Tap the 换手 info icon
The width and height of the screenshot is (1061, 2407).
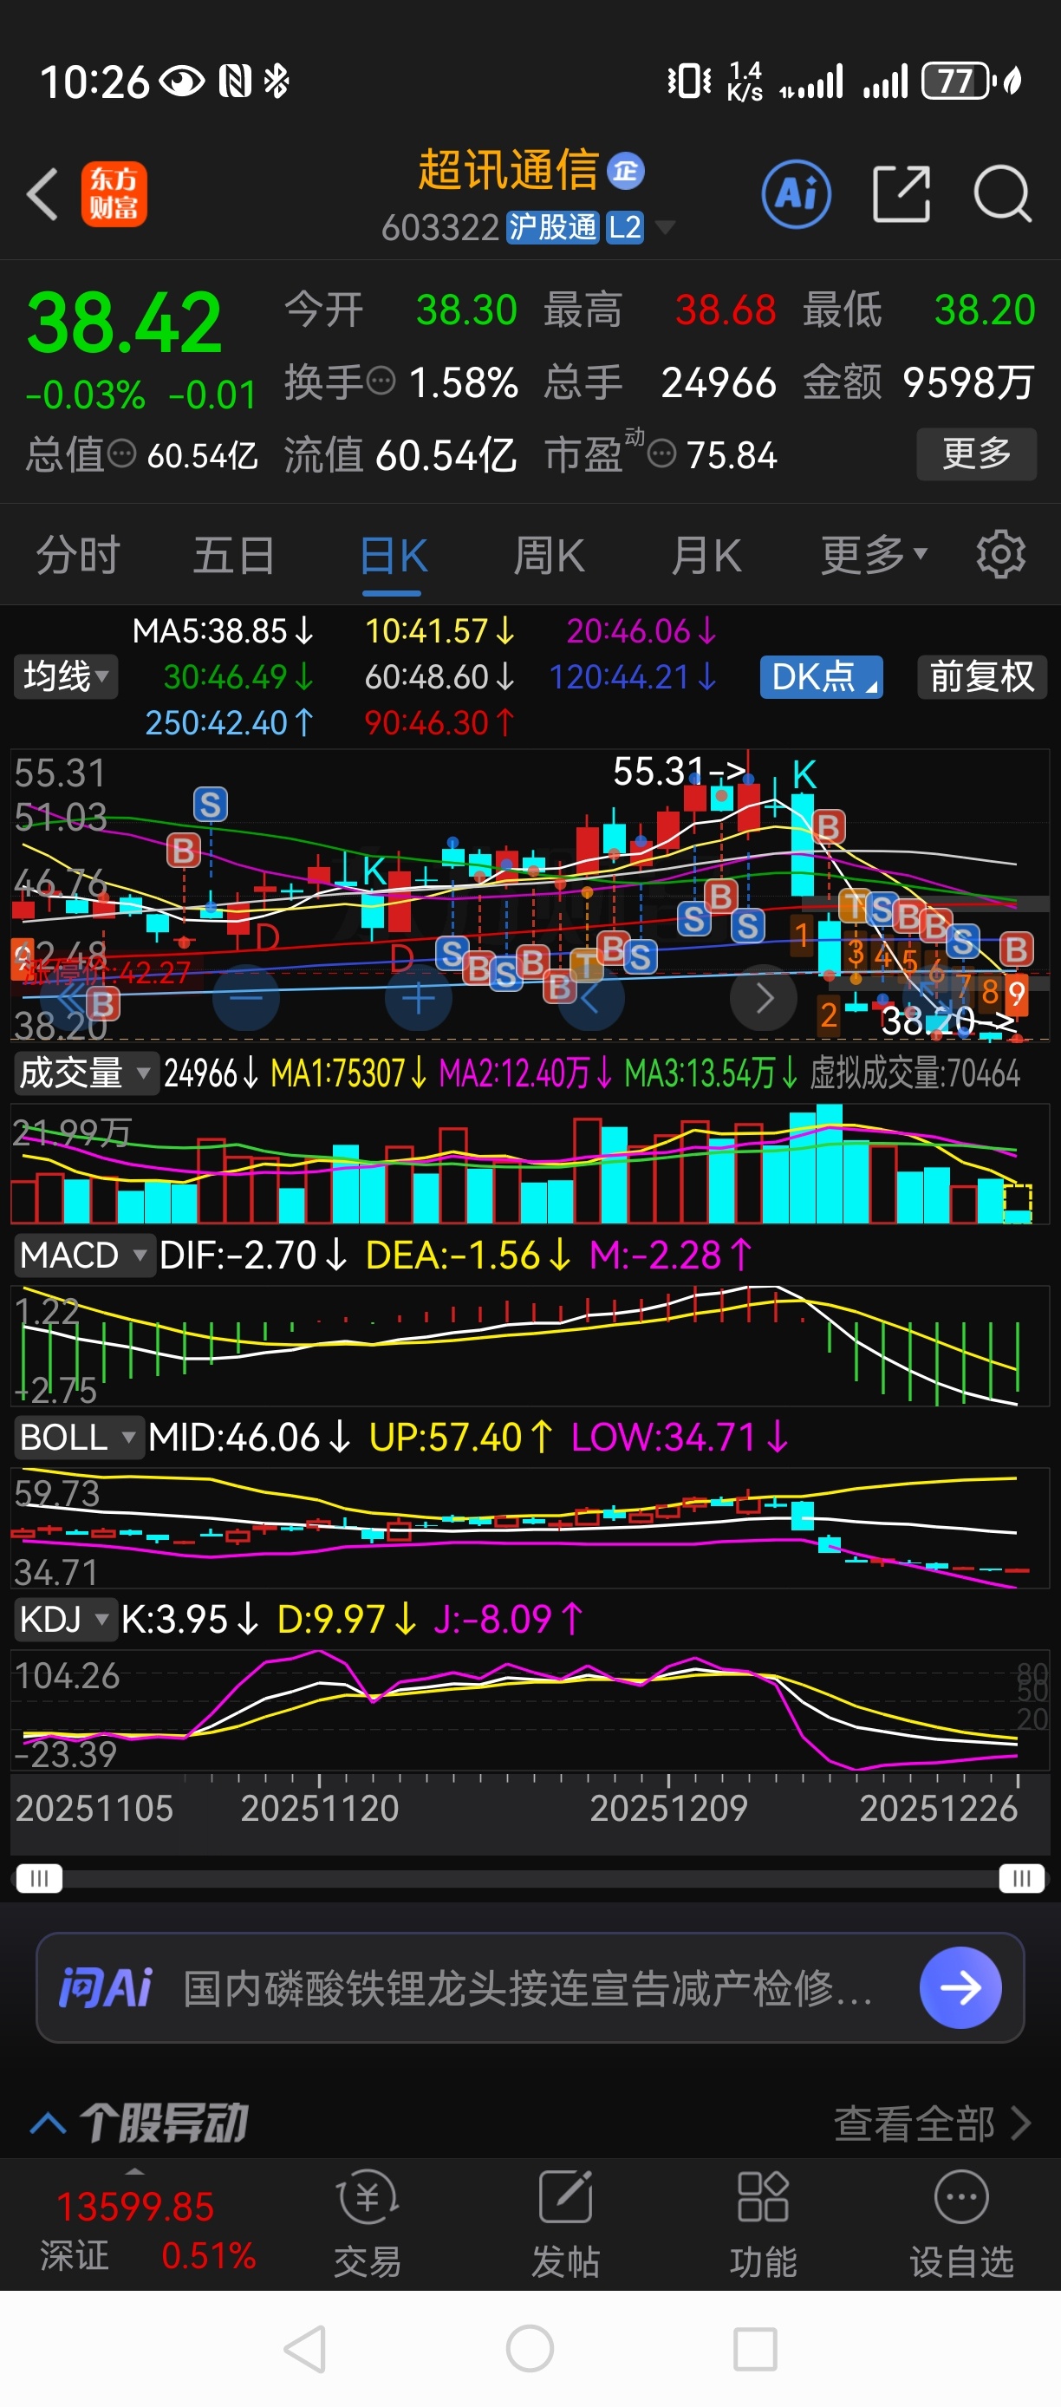click(381, 382)
